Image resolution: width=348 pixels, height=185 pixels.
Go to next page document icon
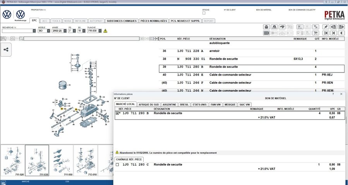click(x=341, y=27)
